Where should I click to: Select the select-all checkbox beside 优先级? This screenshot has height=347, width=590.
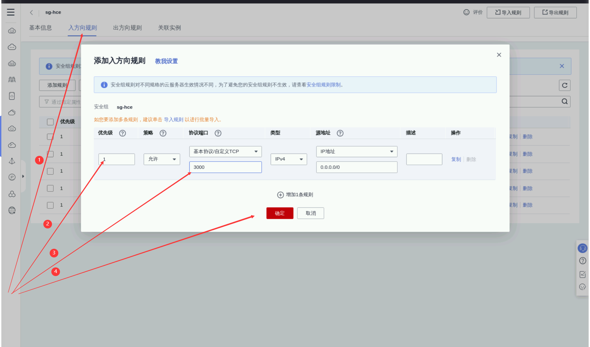pyautogui.click(x=50, y=122)
